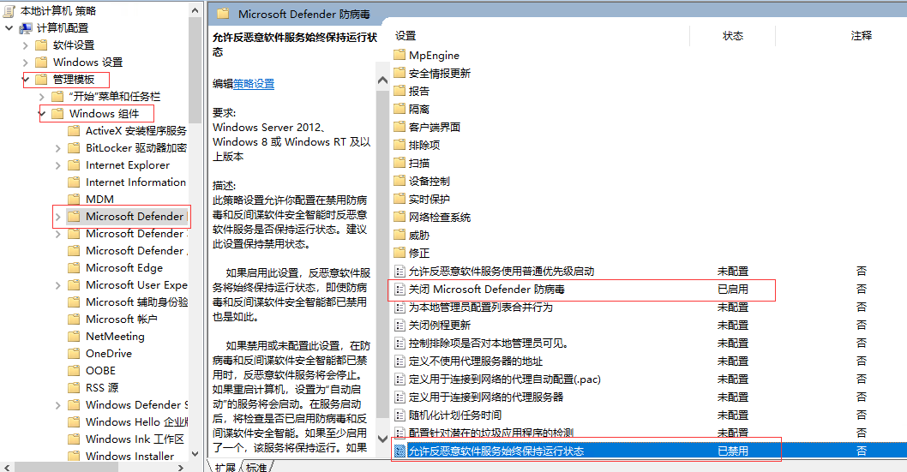This screenshot has height=472, width=907.
Task: Click the 排除项 folder icon
Action: pyautogui.click(x=399, y=145)
